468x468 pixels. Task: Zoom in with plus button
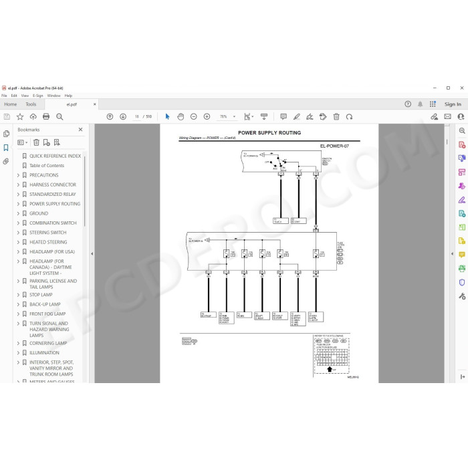(207, 117)
